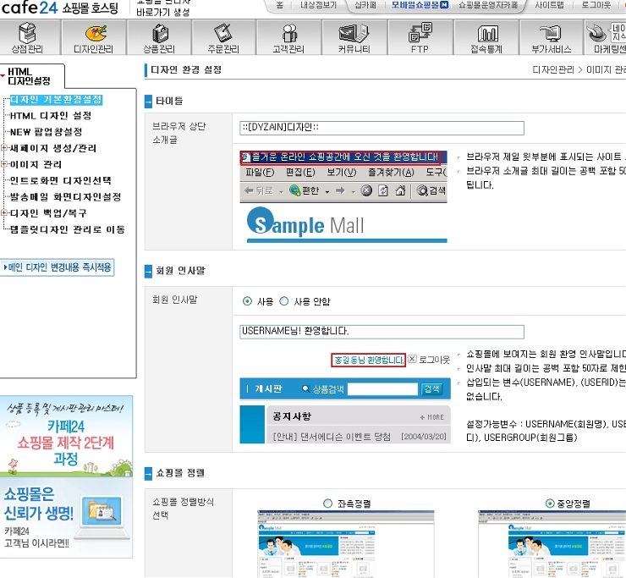Click the 바로가기 생성 shortcut link
Viewport: 626px width, 578px height.
pos(163,13)
